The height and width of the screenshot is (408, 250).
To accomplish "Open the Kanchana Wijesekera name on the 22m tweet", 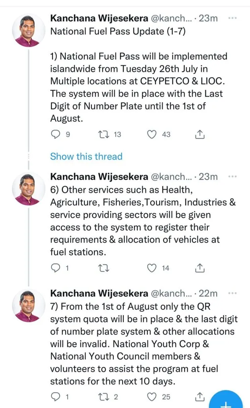I will [x=99, y=293].
